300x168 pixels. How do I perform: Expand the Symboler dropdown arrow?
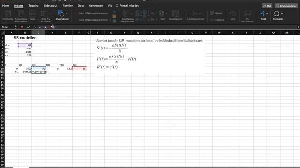[282, 14]
